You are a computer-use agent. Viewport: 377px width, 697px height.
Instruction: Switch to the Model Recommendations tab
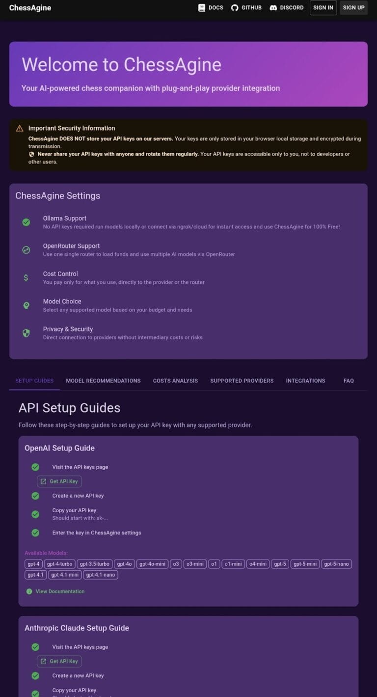[x=103, y=381]
